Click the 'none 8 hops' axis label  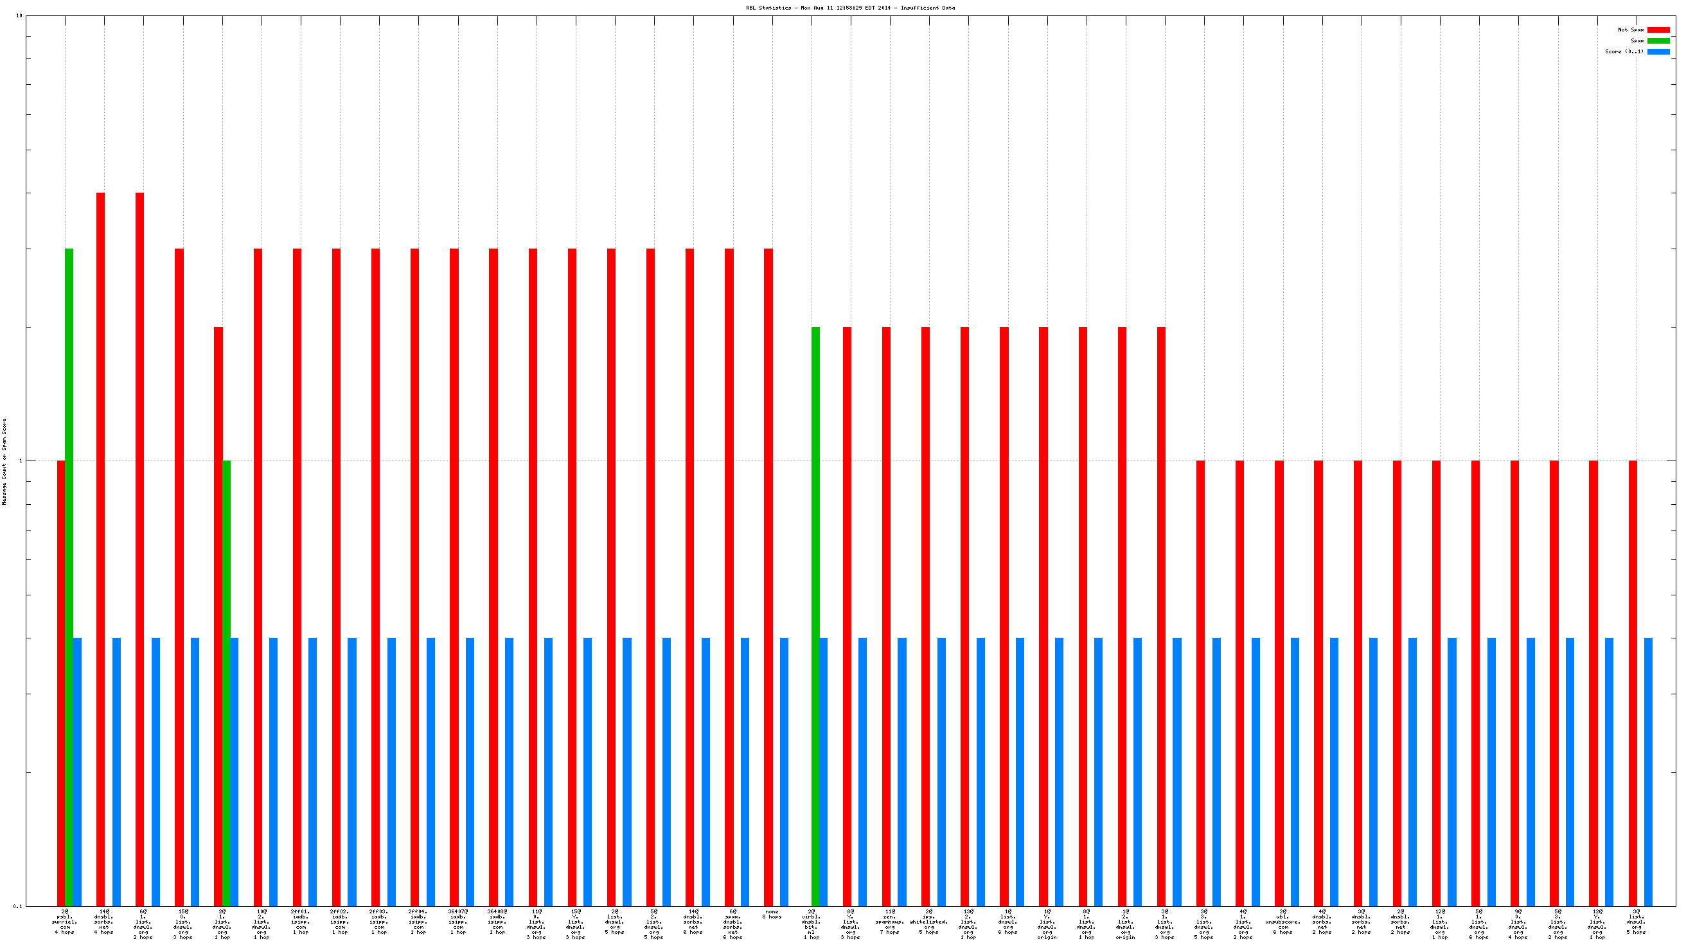click(772, 914)
